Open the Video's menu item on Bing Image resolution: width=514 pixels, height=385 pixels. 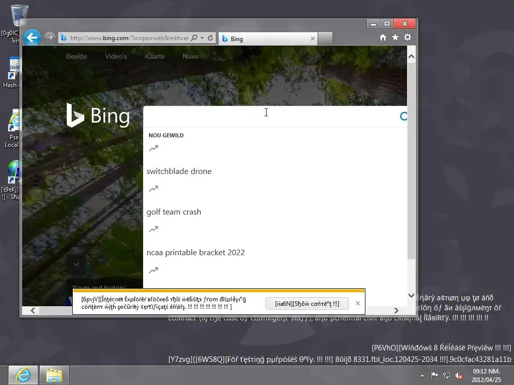click(116, 56)
